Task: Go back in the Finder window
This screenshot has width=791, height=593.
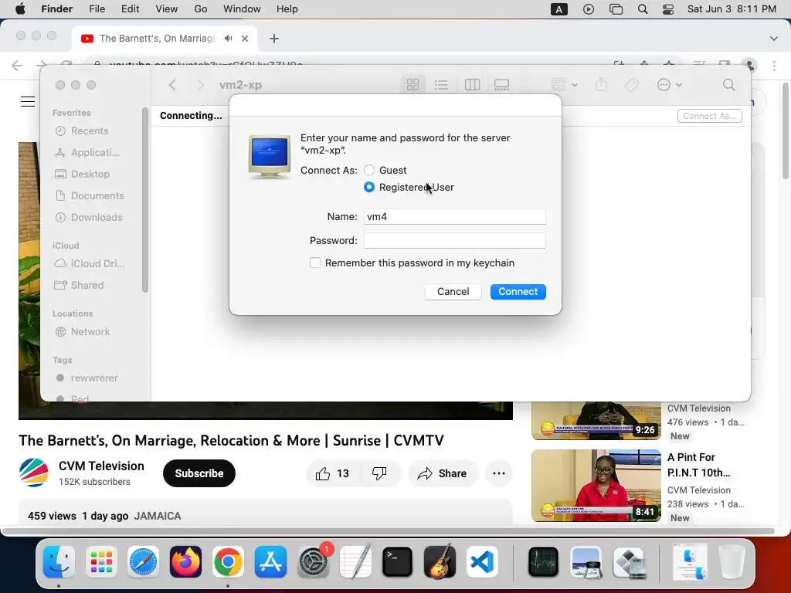Action: tap(172, 85)
